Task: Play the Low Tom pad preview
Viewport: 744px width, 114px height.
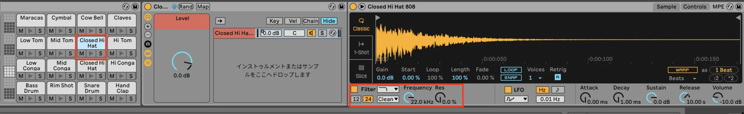Action: [30, 53]
